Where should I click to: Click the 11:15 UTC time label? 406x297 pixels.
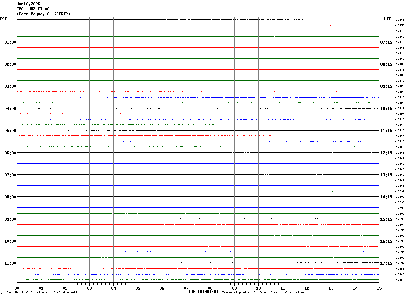click(x=386, y=130)
